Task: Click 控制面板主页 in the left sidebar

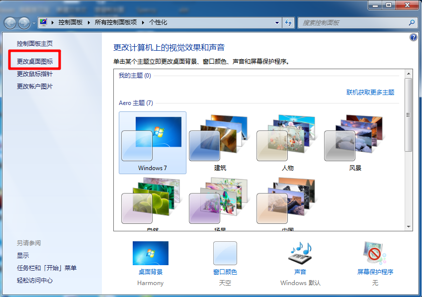Action: point(34,43)
